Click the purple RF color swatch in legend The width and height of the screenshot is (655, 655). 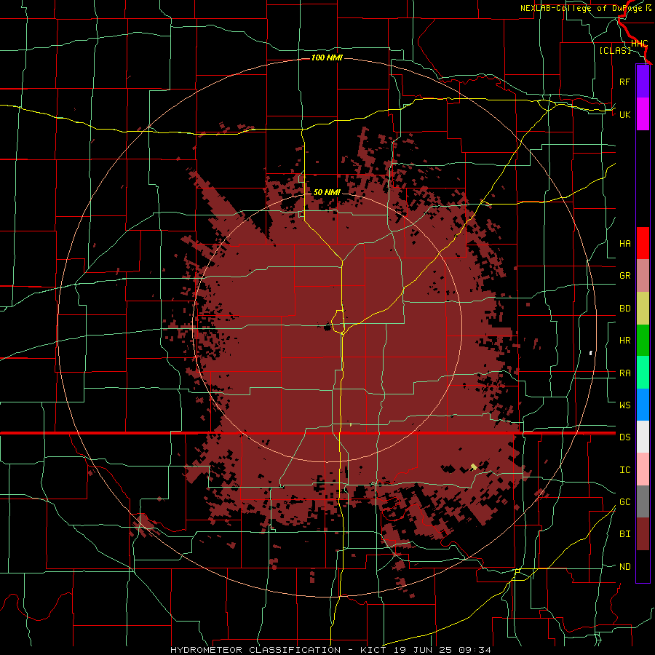pyautogui.click(x=643, y=82)
